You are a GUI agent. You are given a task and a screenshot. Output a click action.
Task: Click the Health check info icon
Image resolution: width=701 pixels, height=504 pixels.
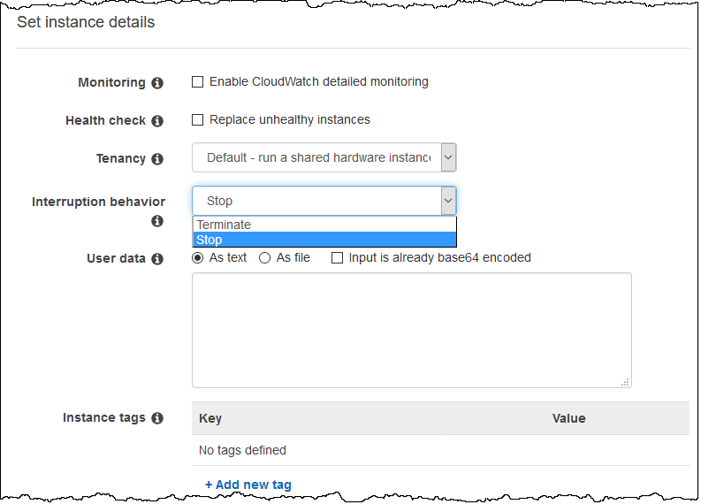(x=157, y=121)
